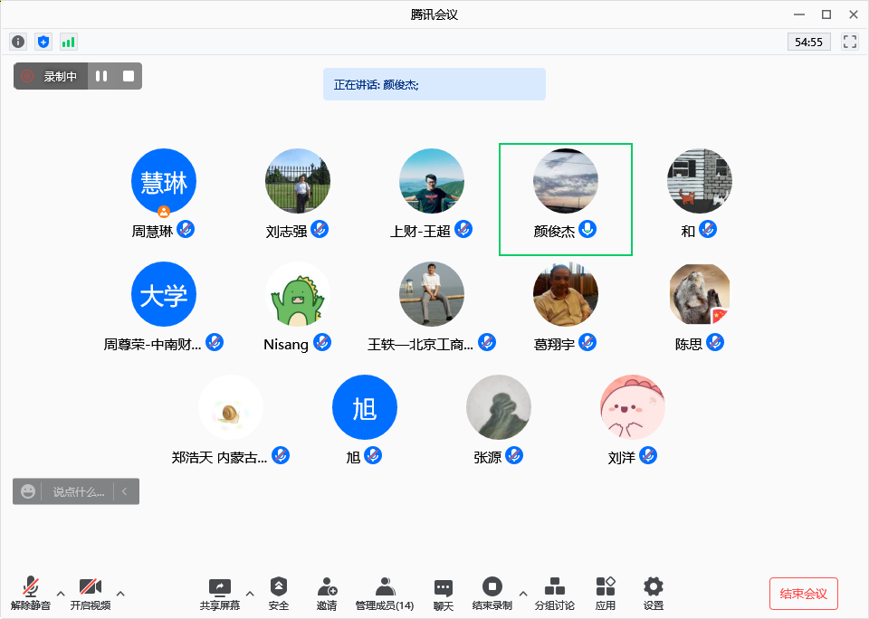Open the 聊天 chat panel
This screenshot has width=869, height=619.
[444, 593]
